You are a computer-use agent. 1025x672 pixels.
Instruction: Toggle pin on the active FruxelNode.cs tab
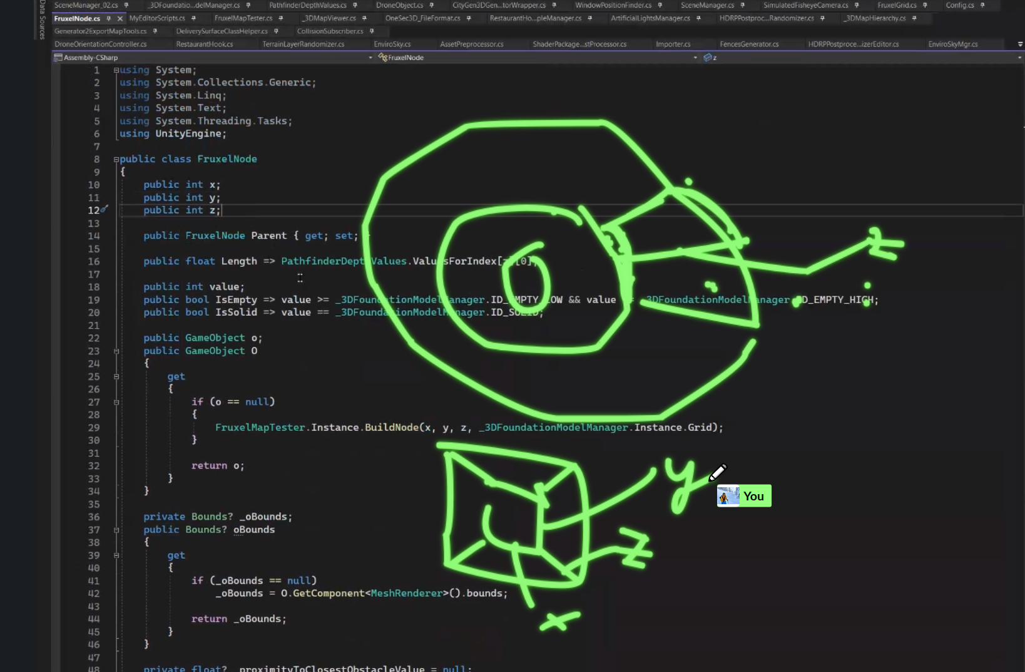[x=109, y=19]
